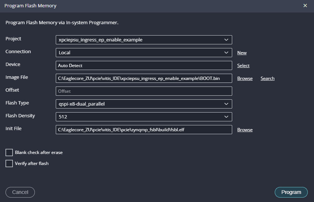Click the Search link for image file
The image size is (314, 202).
coord(267,78)
